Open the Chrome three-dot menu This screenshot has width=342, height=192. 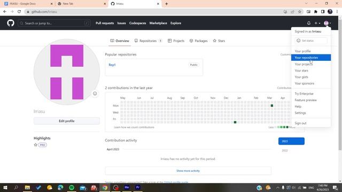(x=337, y=12)
